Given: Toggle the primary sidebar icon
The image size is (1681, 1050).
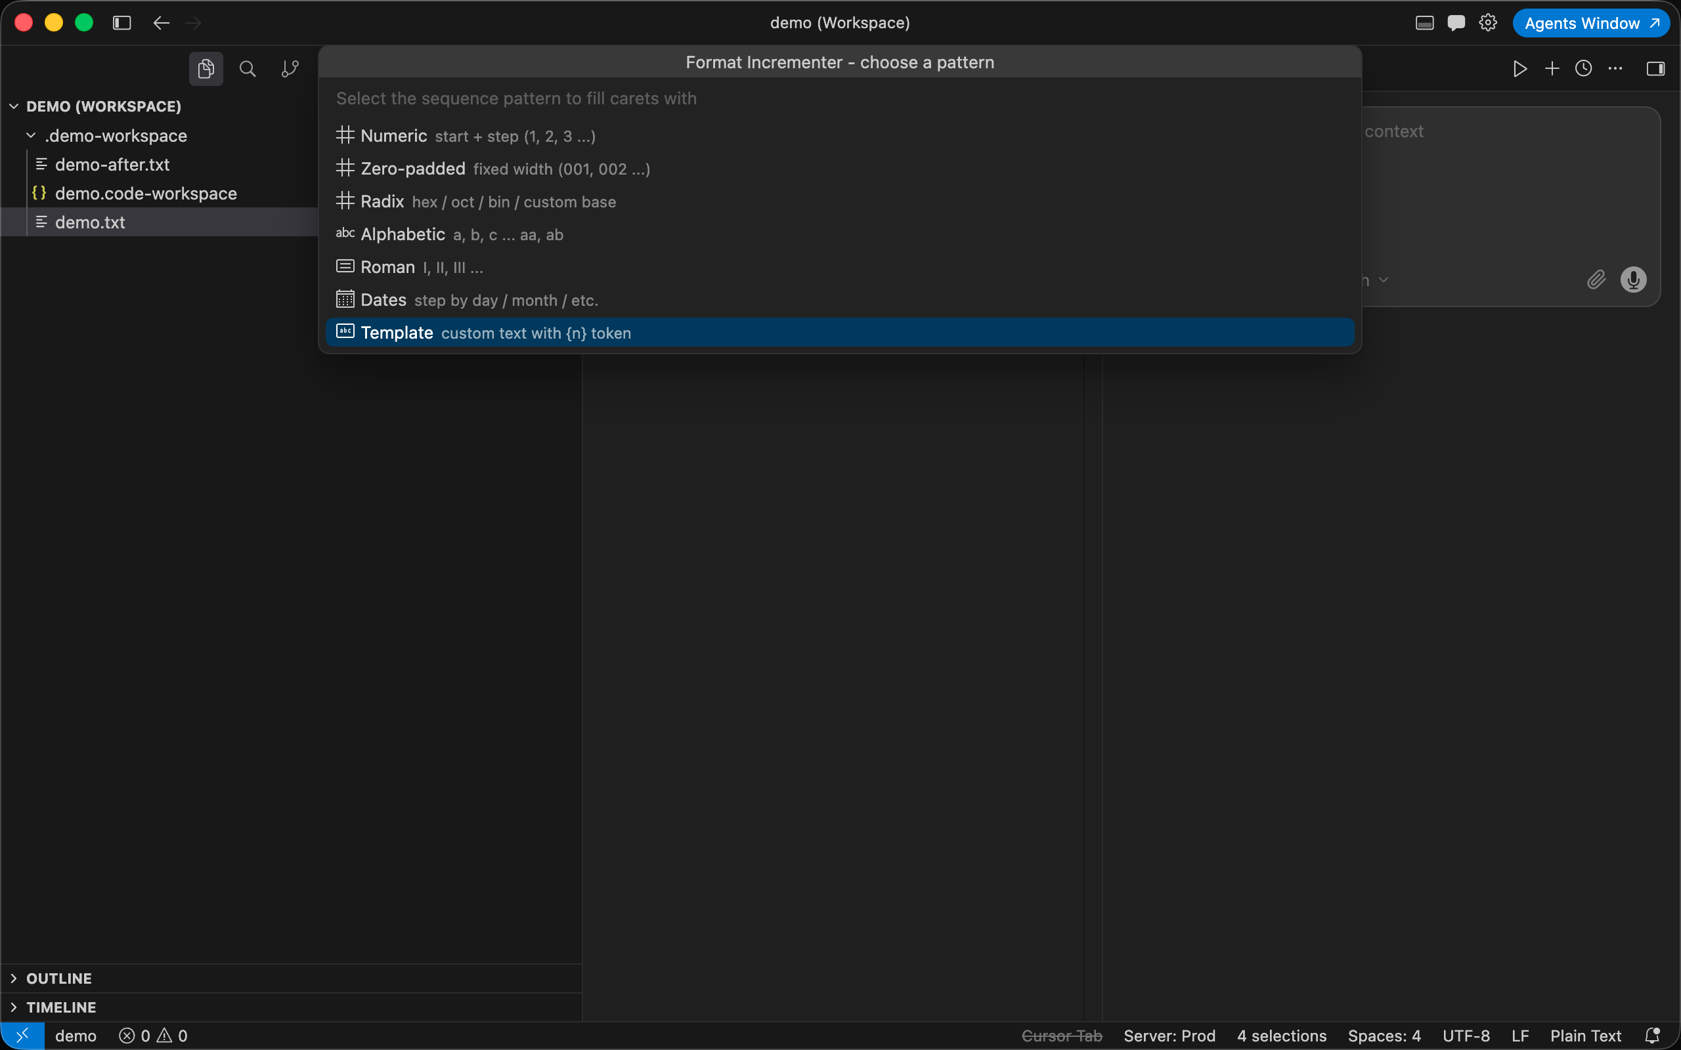Looking at the screenshot, I should click(121, 23).
